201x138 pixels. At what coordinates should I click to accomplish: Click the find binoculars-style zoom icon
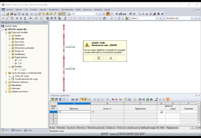point(51,18)
